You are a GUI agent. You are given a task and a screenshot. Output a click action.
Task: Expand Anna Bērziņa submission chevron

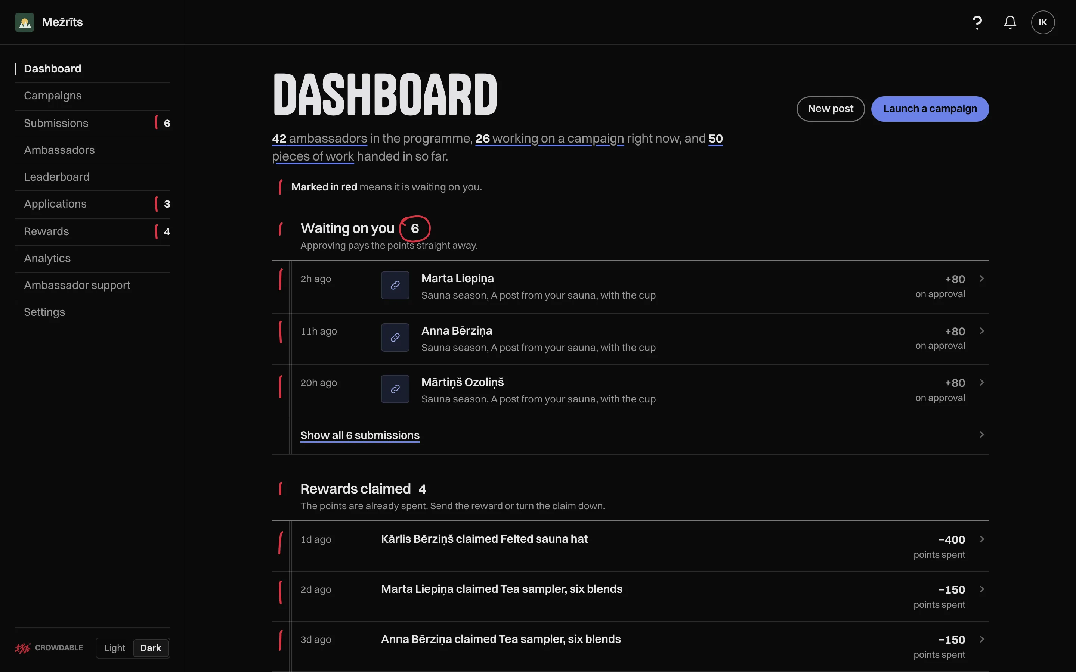(982, 331)
